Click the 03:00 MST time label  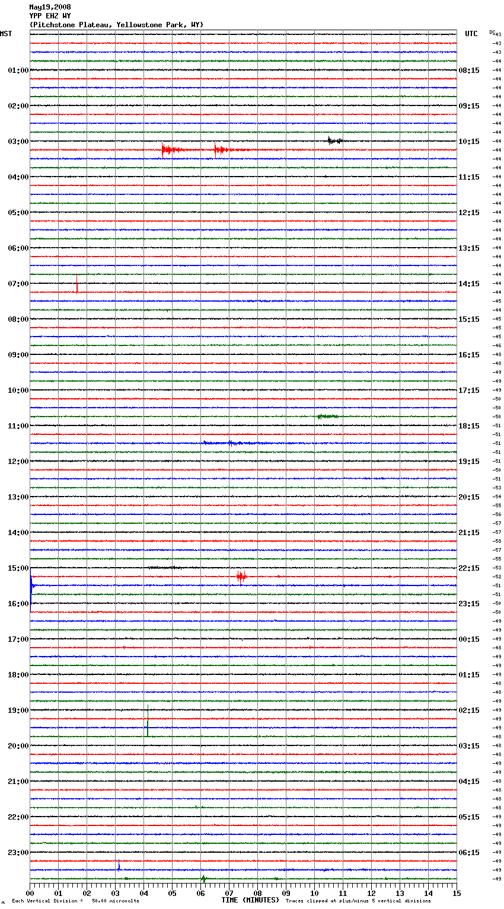pos(18,142)
